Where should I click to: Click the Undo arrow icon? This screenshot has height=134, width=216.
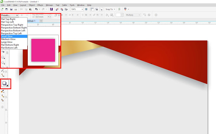tap(36, 9)
